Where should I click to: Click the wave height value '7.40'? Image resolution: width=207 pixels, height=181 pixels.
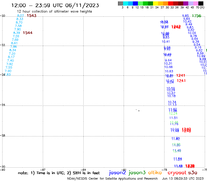[10, 61]
